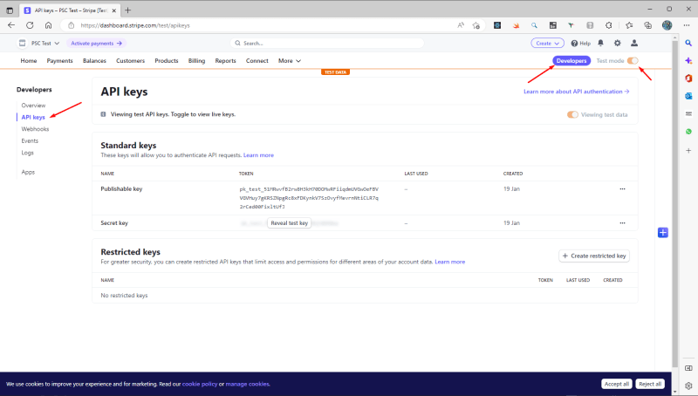Screen dimensions: 698x396
Task: Open the cookie policy link
Action: tap(200, 384)
